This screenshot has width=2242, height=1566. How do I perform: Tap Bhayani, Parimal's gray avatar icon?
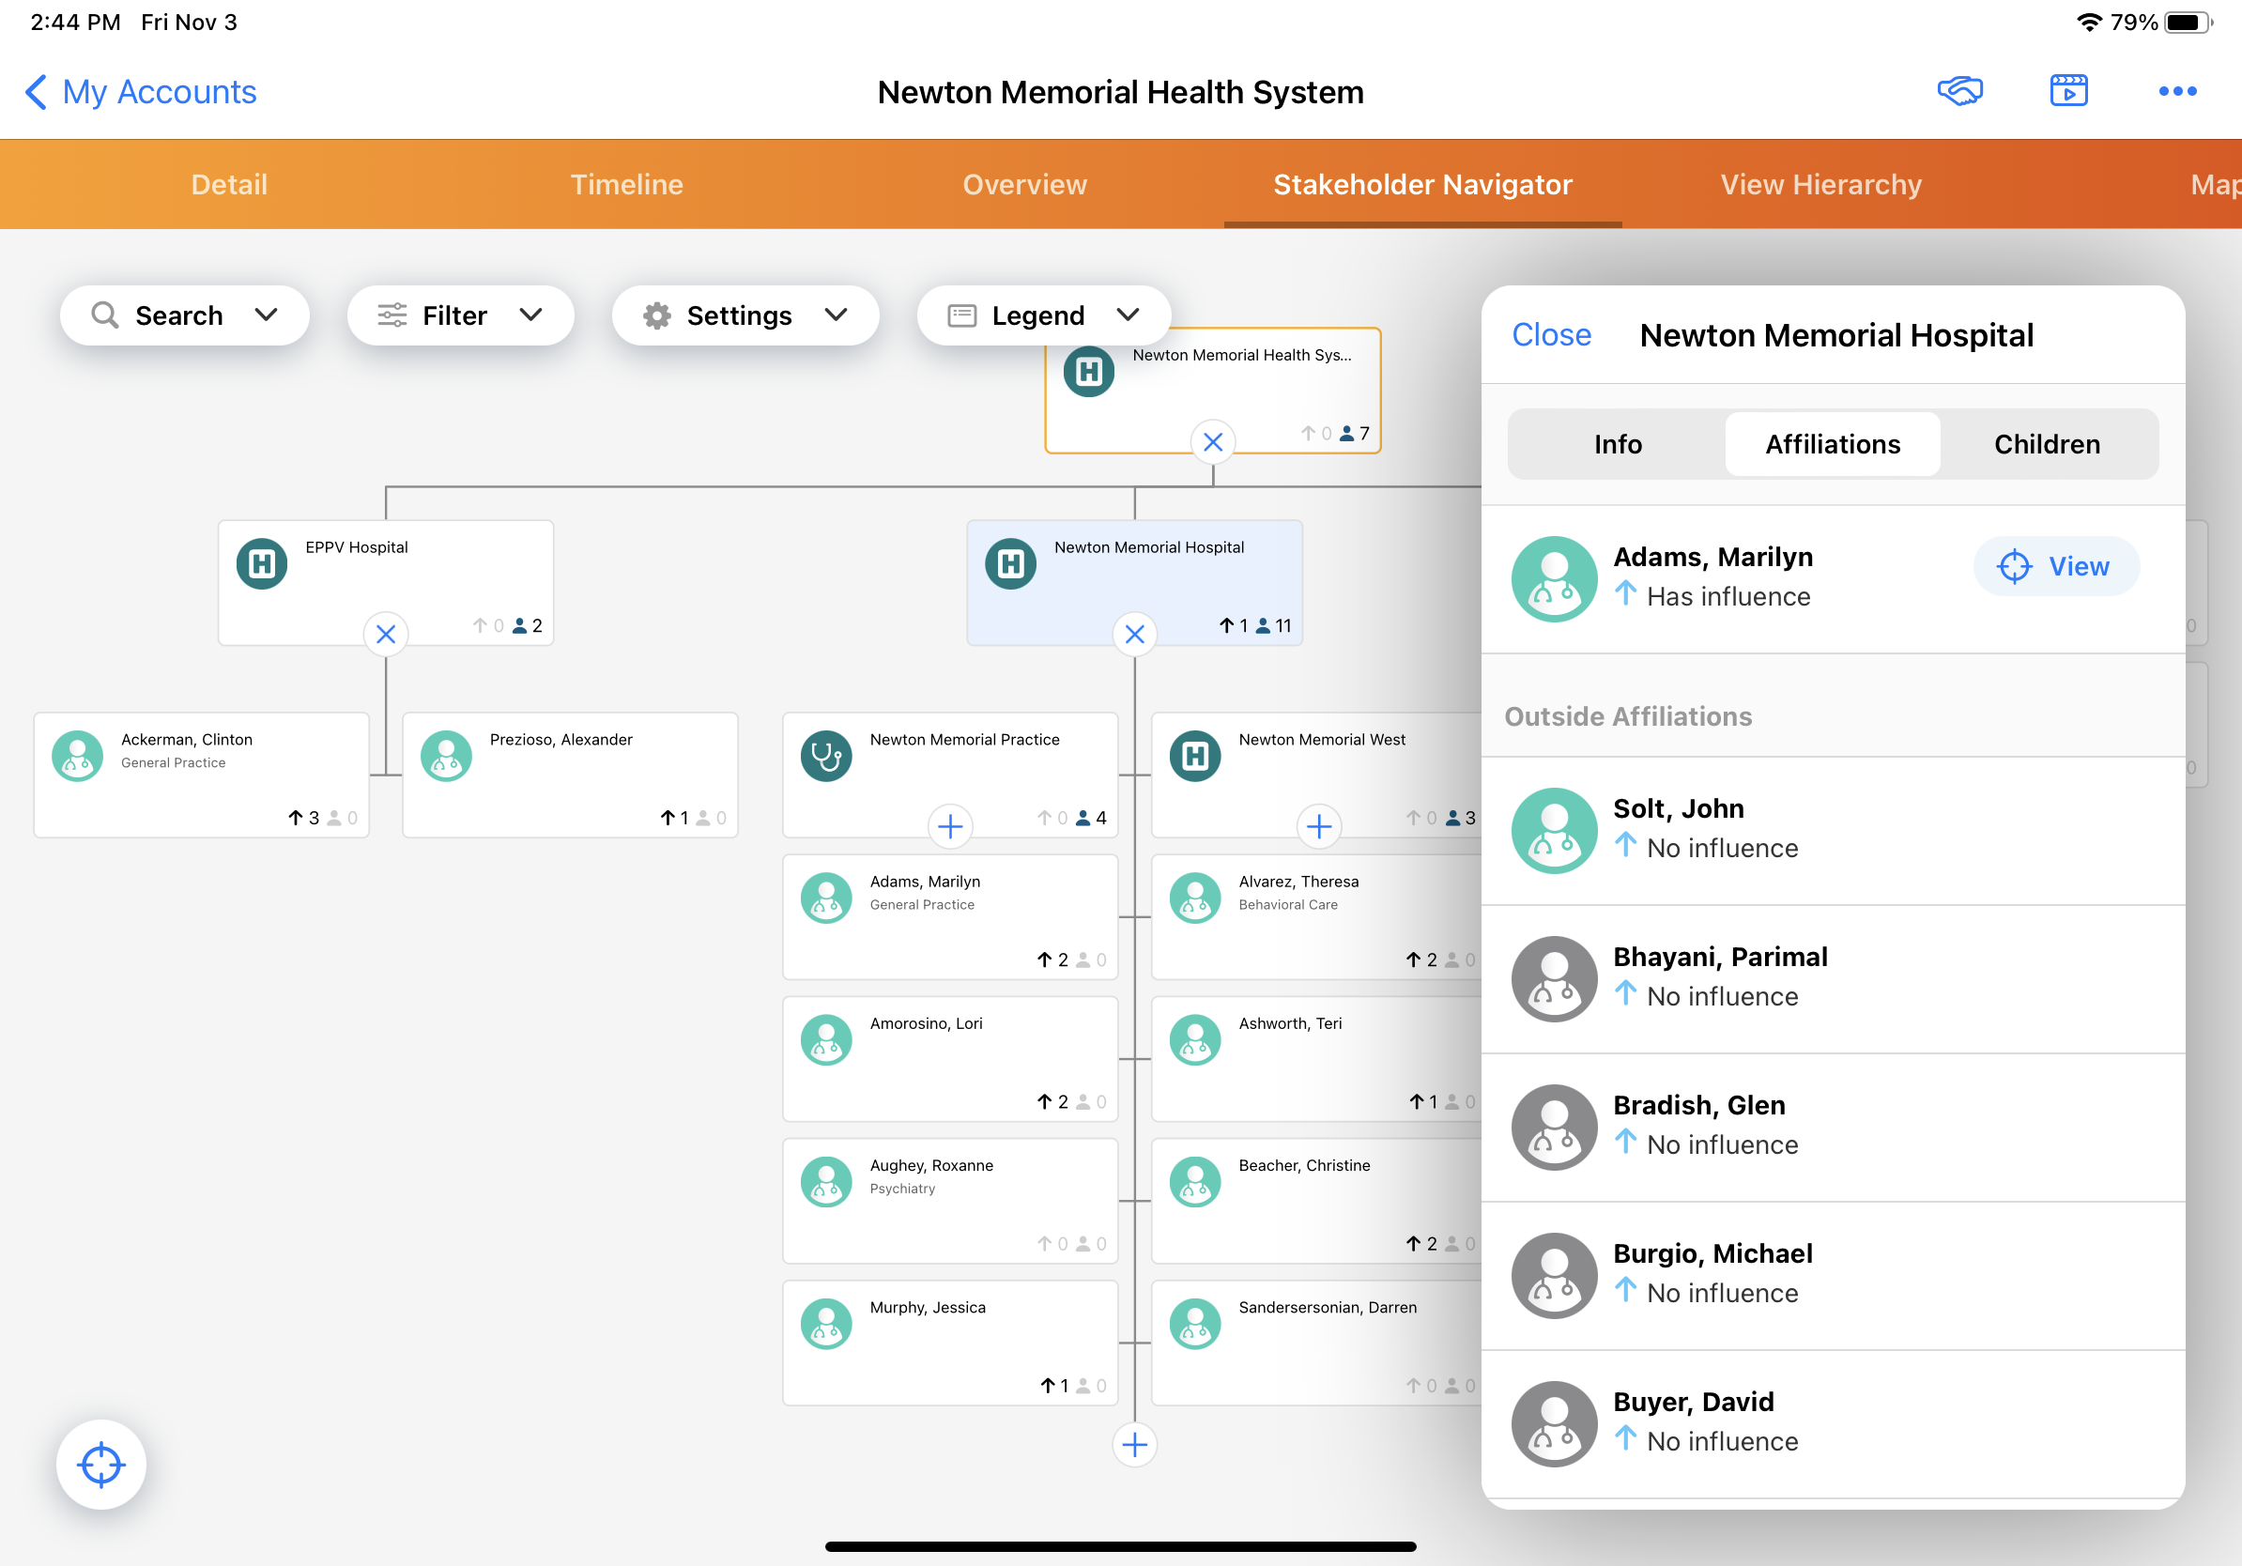pyautogui.click(x=1554, y=977)
